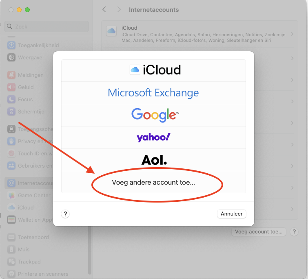The image size is (308, 279).
Task: Open Game Center in the sidebar
Action: tap(34, 196)
